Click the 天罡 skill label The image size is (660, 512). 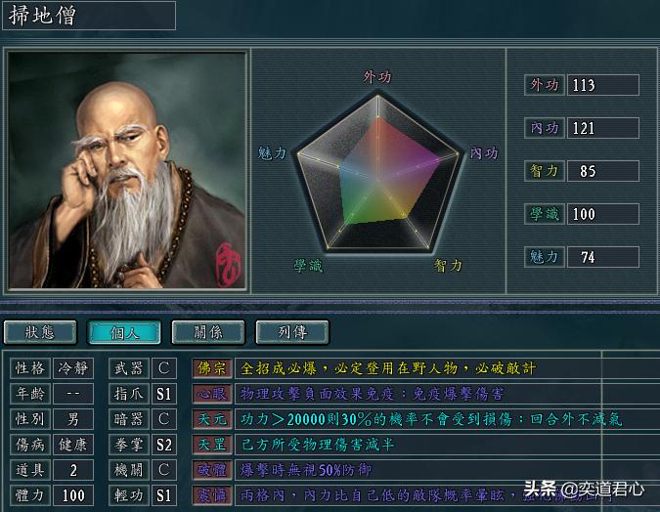pyautogui.click(x=212, y=445)
